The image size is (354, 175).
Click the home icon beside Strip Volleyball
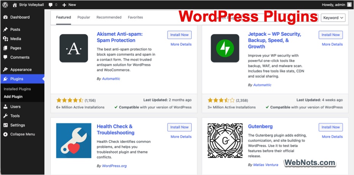(15, 5)
